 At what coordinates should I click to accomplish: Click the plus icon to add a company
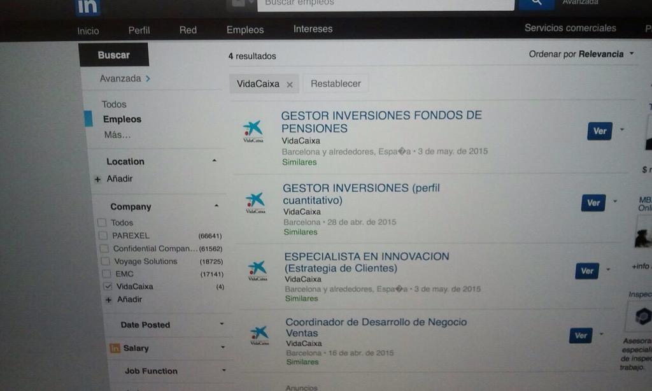coord(108,299)
